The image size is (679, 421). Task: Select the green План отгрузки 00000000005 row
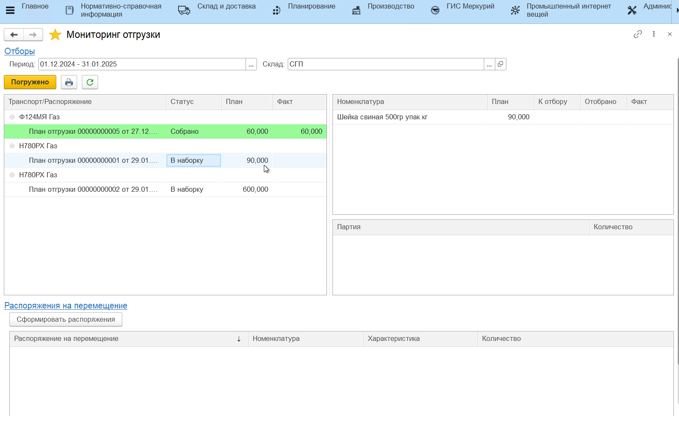point(93,132)
